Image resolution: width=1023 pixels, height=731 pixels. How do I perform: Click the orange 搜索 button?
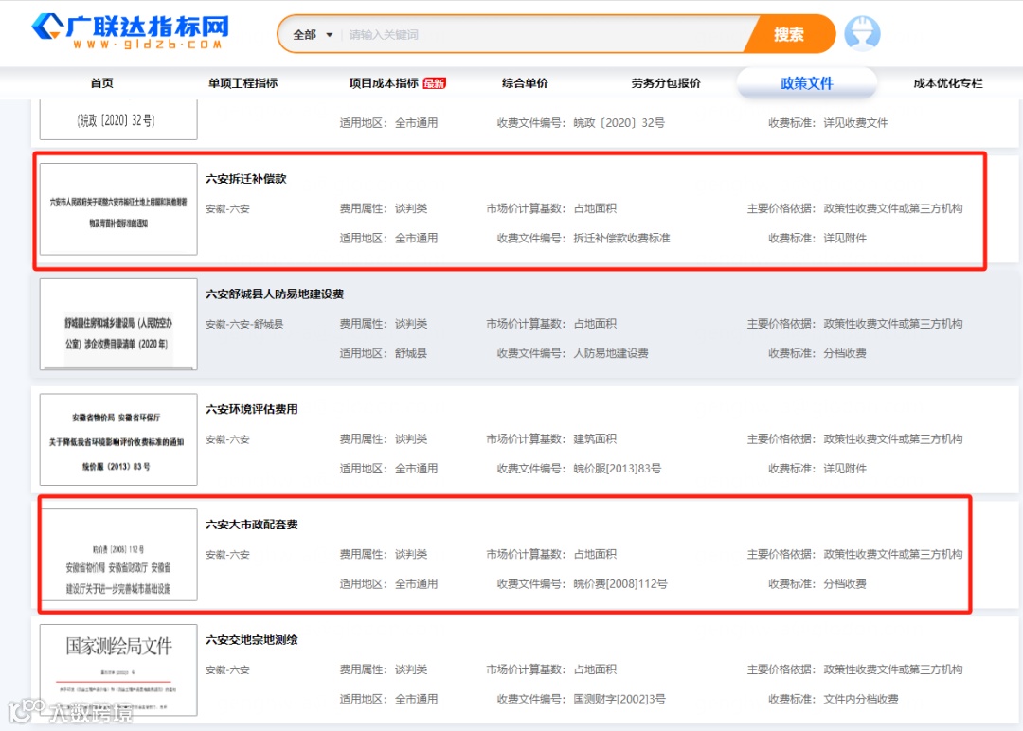pos(789,34)
